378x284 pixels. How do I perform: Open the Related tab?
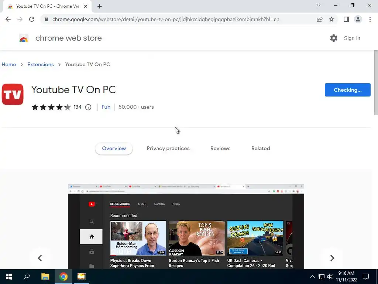point(261,148)
